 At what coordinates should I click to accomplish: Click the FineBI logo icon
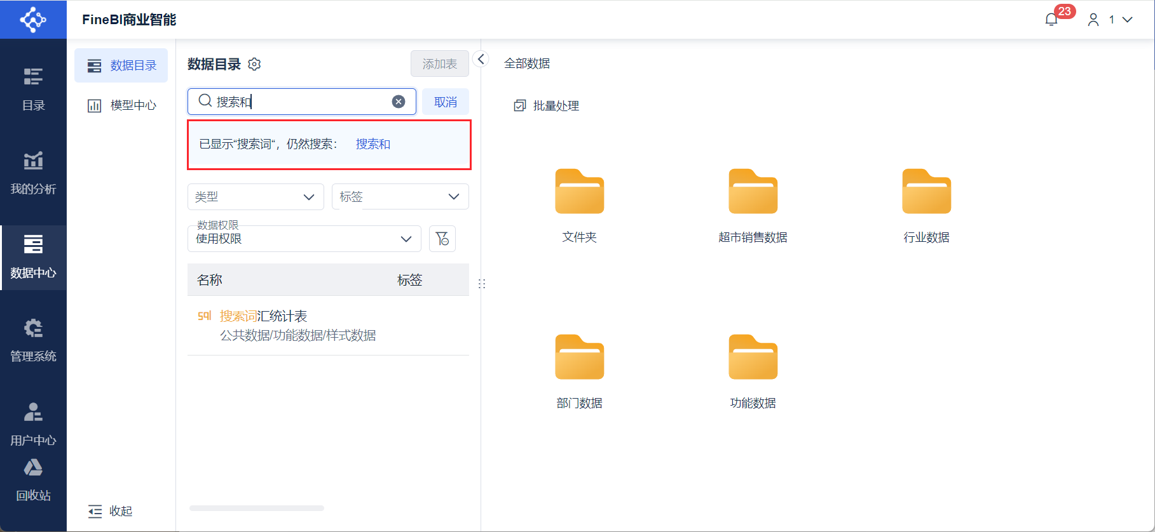[33, 20]
